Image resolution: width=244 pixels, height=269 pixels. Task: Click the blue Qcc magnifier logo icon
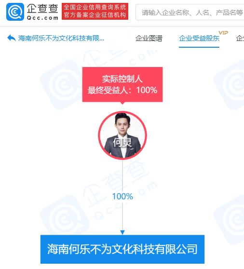pos(15,12)
